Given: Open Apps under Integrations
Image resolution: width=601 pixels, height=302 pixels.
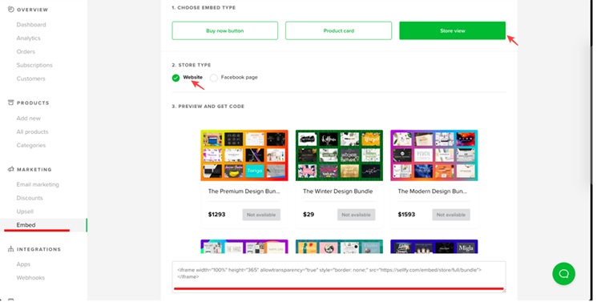Looking at the screenshot, I should click(23, 264).
